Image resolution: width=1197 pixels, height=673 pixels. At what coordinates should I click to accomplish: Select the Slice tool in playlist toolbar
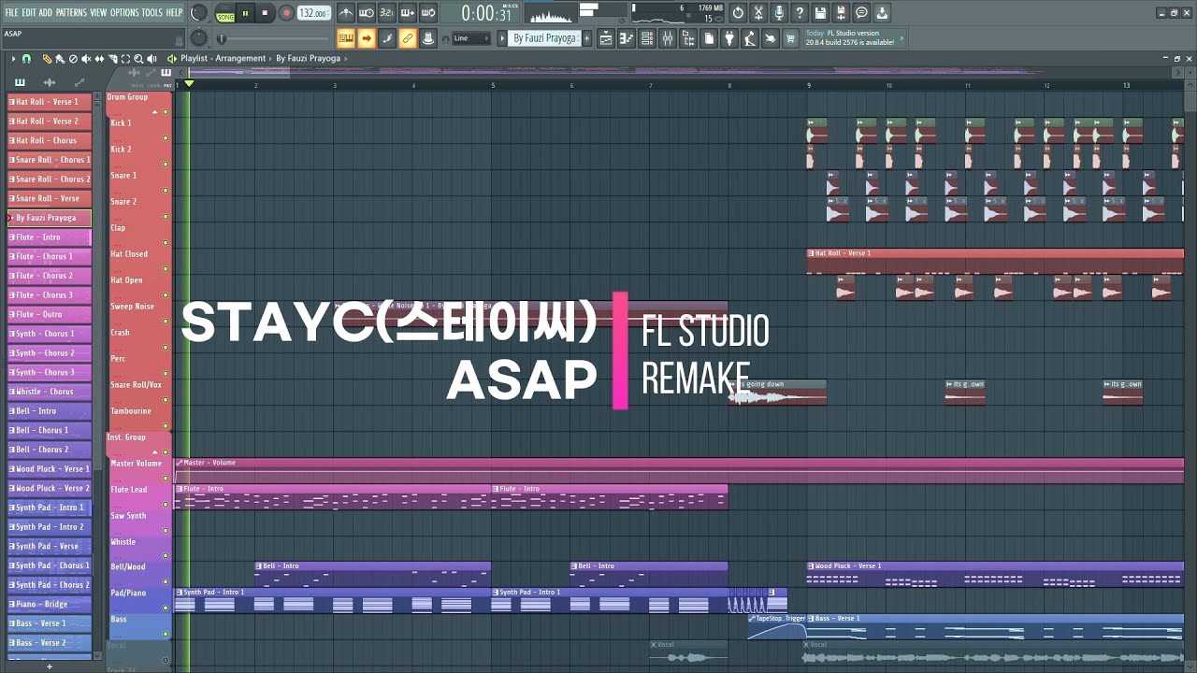coord(112,59)
